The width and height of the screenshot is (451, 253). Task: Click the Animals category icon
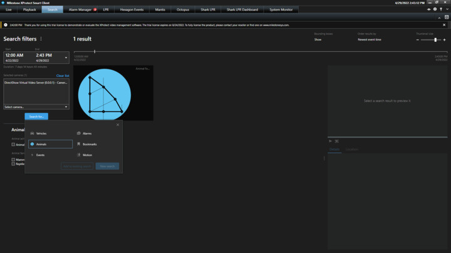point(33,144)
